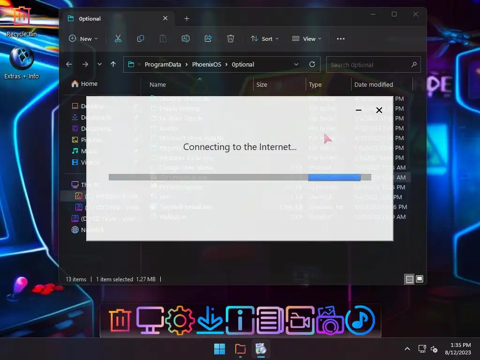Select the Pictures icon in the sidebar
Screen dimensions: 480x360
[75, 140]
